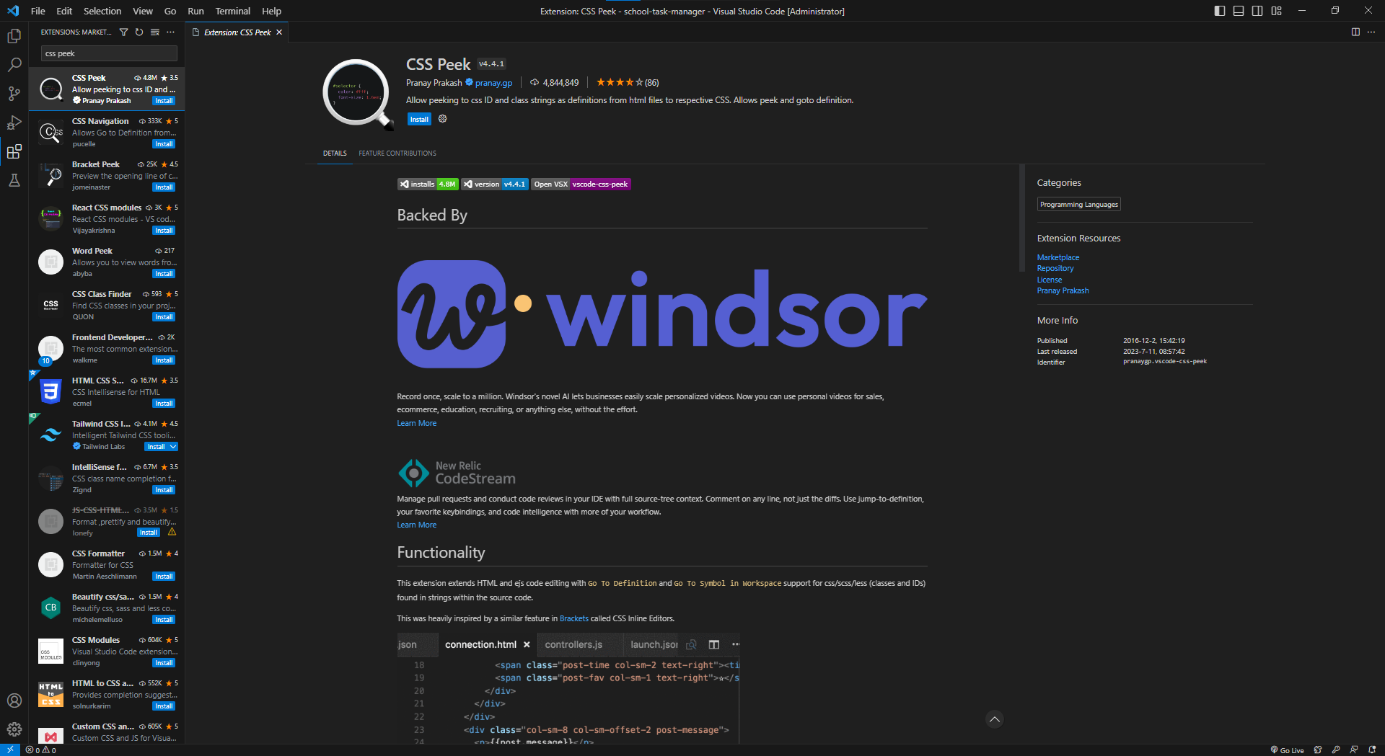Open the Accounts menu icon
Screen dimensions: 1385x756
pyautogui.click(x=14, y=701)
